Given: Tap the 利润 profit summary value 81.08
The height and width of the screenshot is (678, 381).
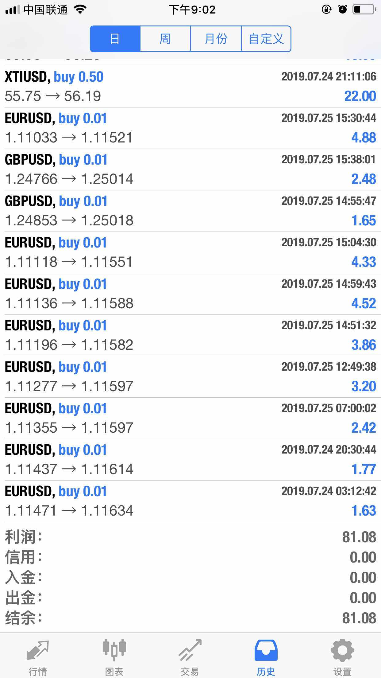Looking at the screenshot, I should [359, 537].
